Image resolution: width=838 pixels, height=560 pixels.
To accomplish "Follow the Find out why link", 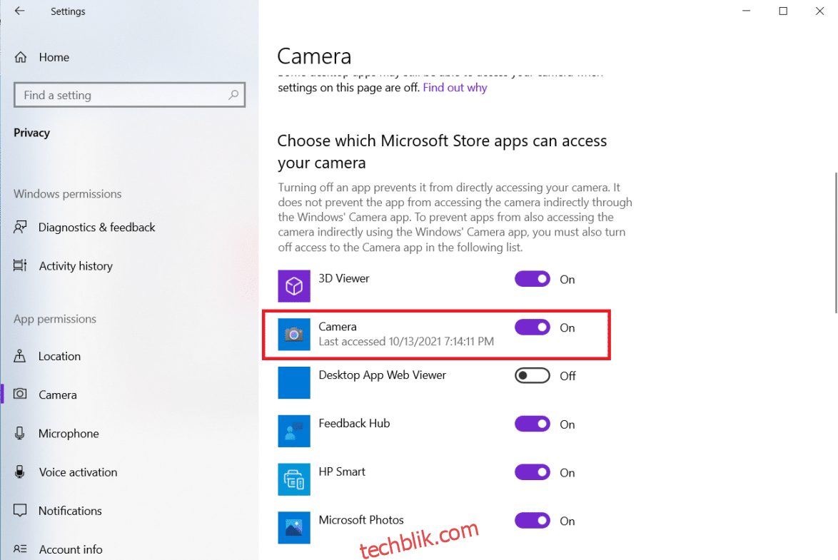I will [x=455, y=88].
